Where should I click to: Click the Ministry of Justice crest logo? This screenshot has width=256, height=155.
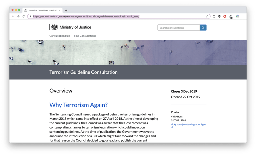coord(54,27)
